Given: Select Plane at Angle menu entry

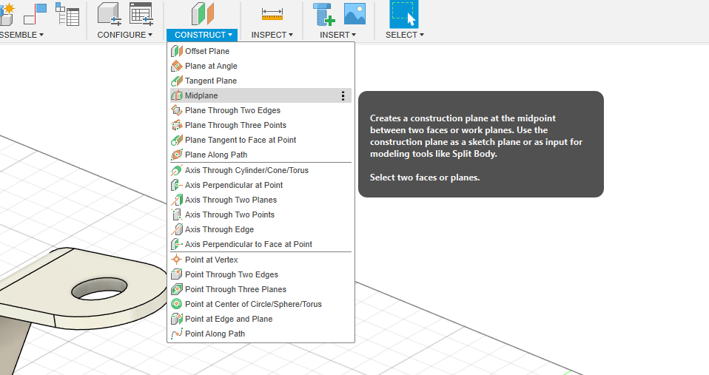Looking at the screenshot, I should 211,66.
